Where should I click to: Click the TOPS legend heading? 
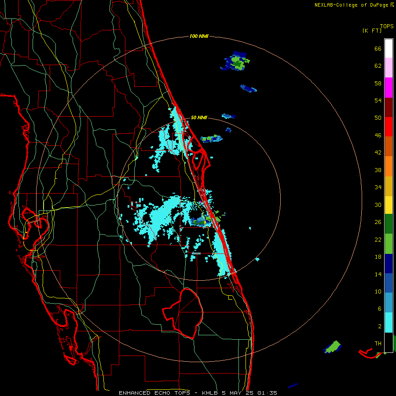(387, 26)
